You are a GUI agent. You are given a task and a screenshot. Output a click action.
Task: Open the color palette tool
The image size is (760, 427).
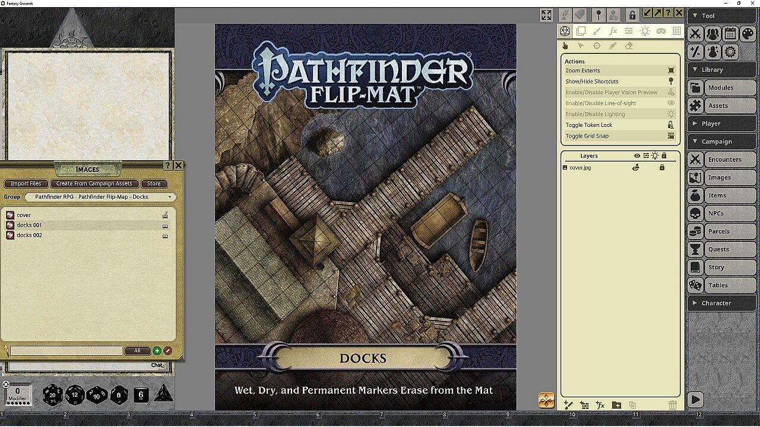[x=748, y=34]
